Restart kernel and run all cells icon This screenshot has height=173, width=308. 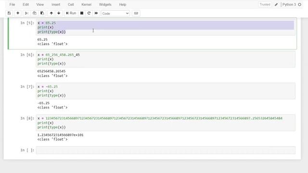[x=96, y=13]
